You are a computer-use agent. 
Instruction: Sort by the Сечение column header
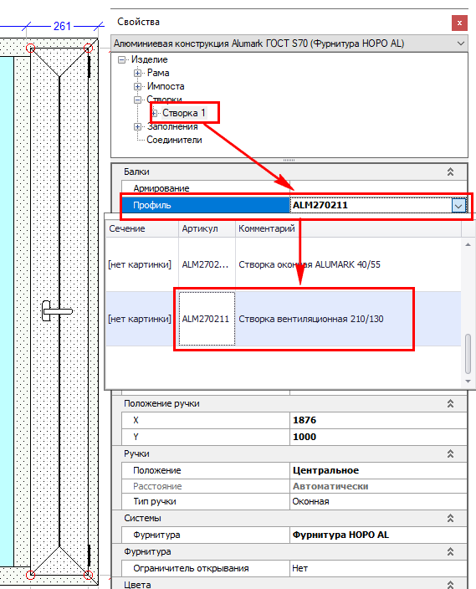(142, 228)
